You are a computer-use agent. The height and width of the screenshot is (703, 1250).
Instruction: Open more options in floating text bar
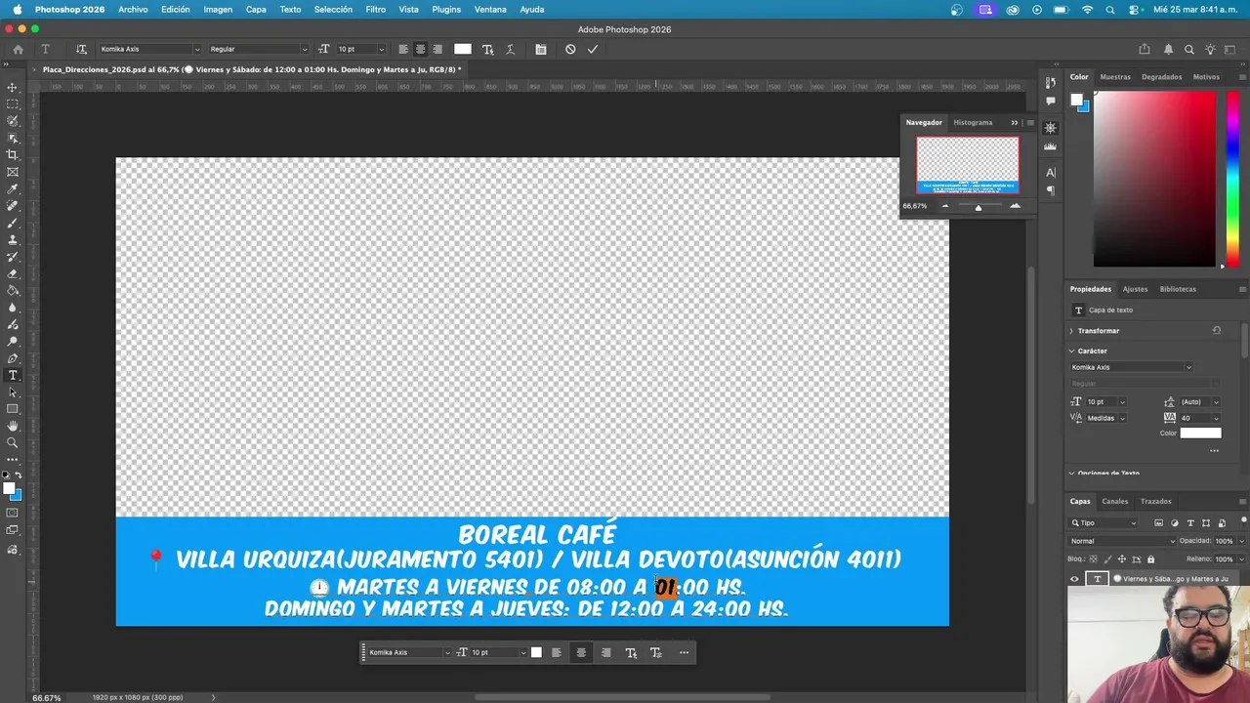pyautogui.click(x=684, y=652)
